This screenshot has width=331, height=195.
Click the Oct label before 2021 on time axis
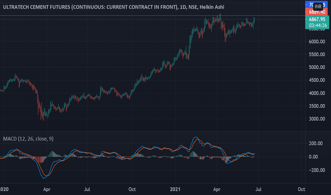pos(132,189)
